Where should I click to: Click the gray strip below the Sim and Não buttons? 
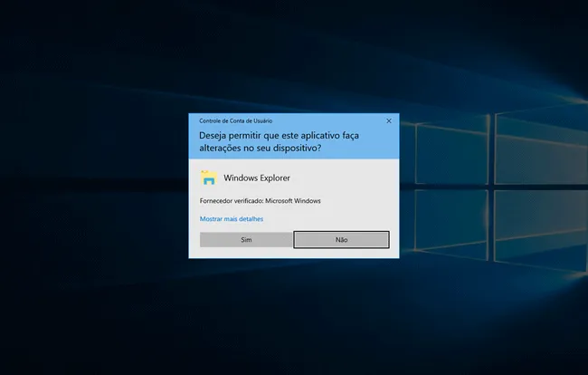(294, 254)
